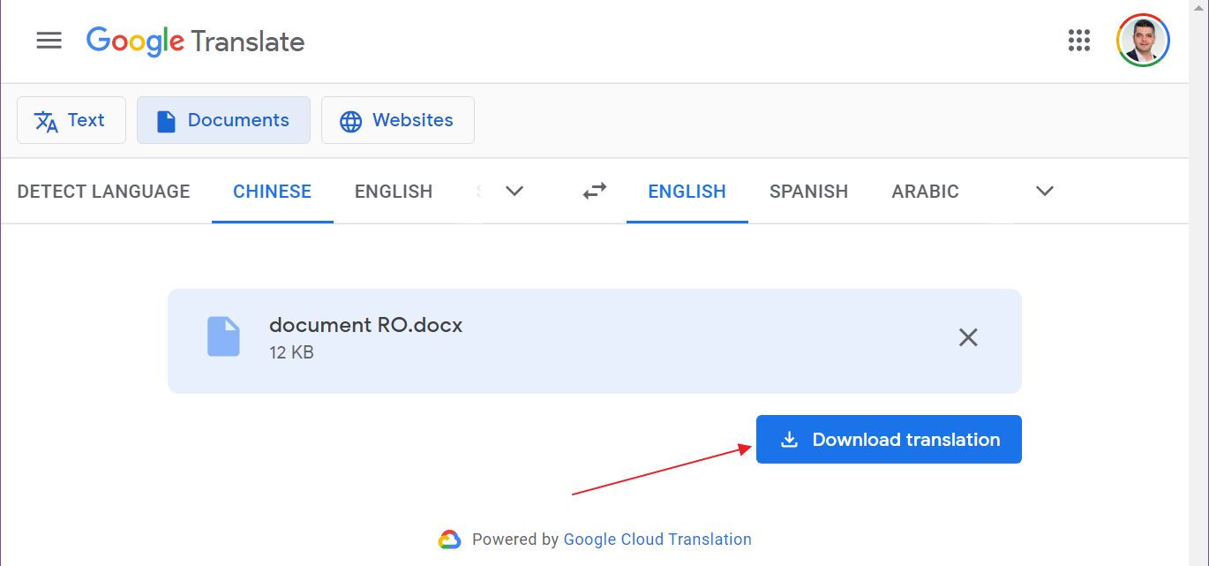Click the document RO.docx file icon
1209x566 pixels.
[x=224, y=337]
